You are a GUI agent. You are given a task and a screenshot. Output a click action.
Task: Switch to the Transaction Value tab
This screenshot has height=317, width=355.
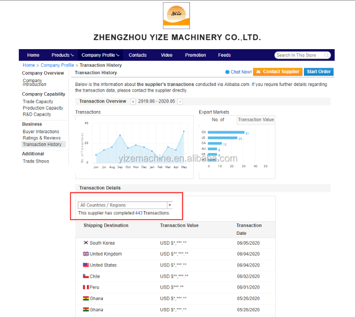256,120
